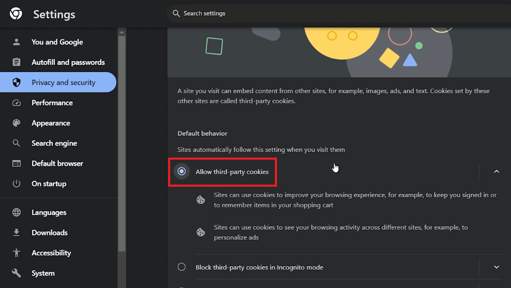This screenshot has width=511, height=288.
Task: Select the On startup power icon
Action: (x=16, y=183)
